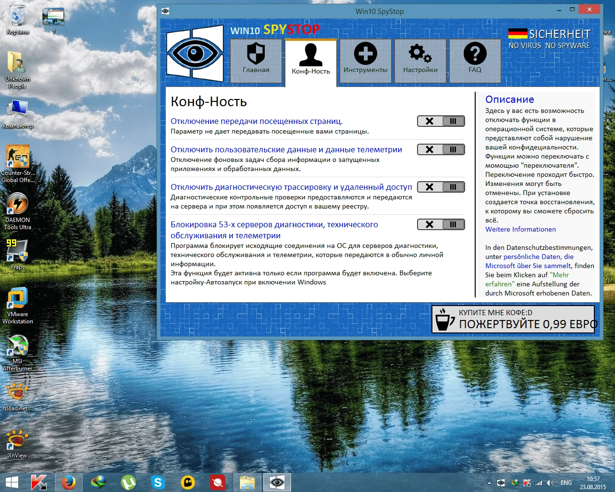Toggle the switch for Отключение передачи посещенных страниц
The width and height of the screenshot is (615, 492).
point(441,121)
